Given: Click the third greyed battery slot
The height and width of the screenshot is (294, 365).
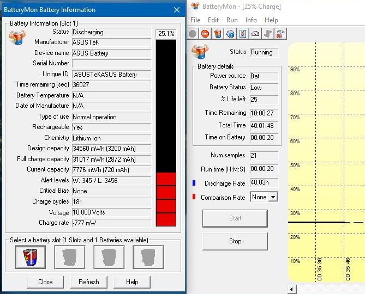Looking at the screenshot, I should coord(109,257).
